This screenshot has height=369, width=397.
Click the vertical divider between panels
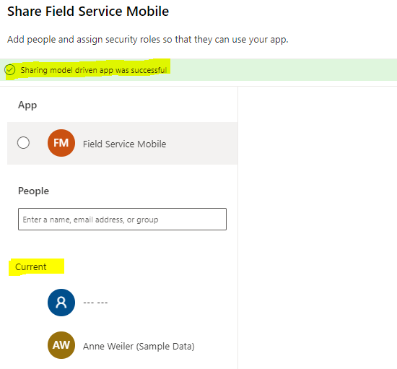click(237, 227)
